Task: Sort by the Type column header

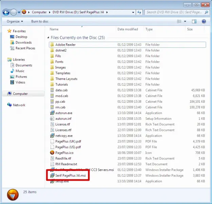Action: 149,29
